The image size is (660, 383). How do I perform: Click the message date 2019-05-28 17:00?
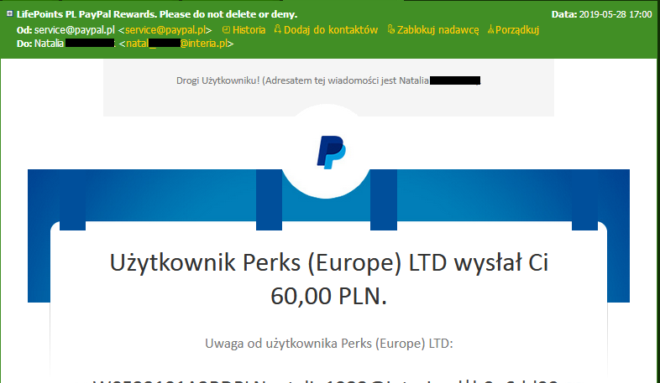click(615, 14)
